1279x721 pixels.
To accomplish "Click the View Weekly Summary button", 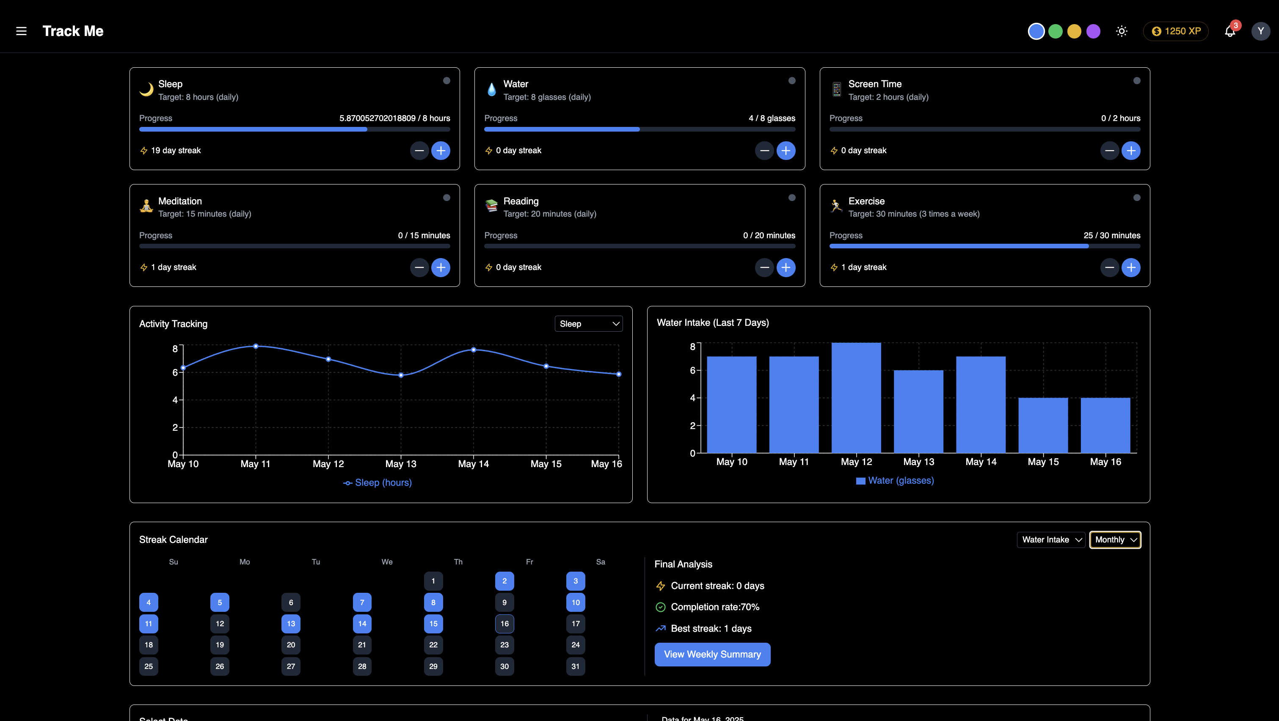I will (x=712, y=654).
